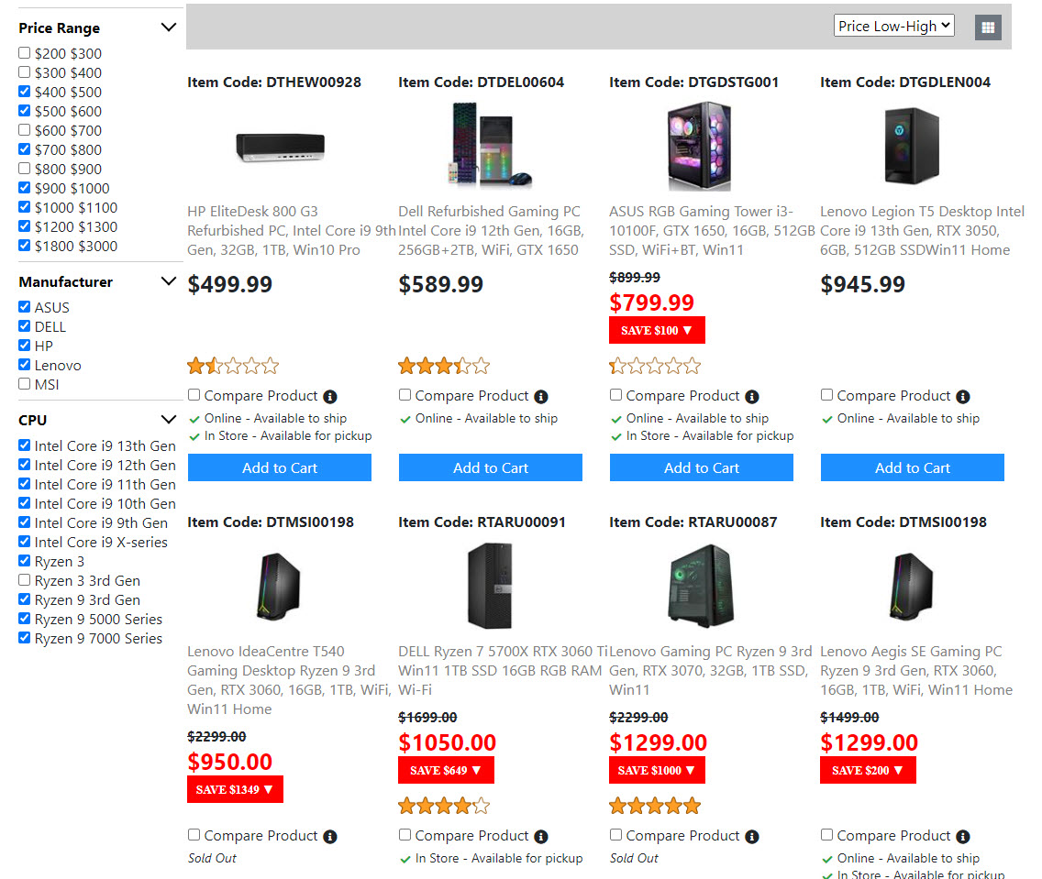
Task: Click info icon beside HP EliteDesk compare
Action: [x=330, y=397]
